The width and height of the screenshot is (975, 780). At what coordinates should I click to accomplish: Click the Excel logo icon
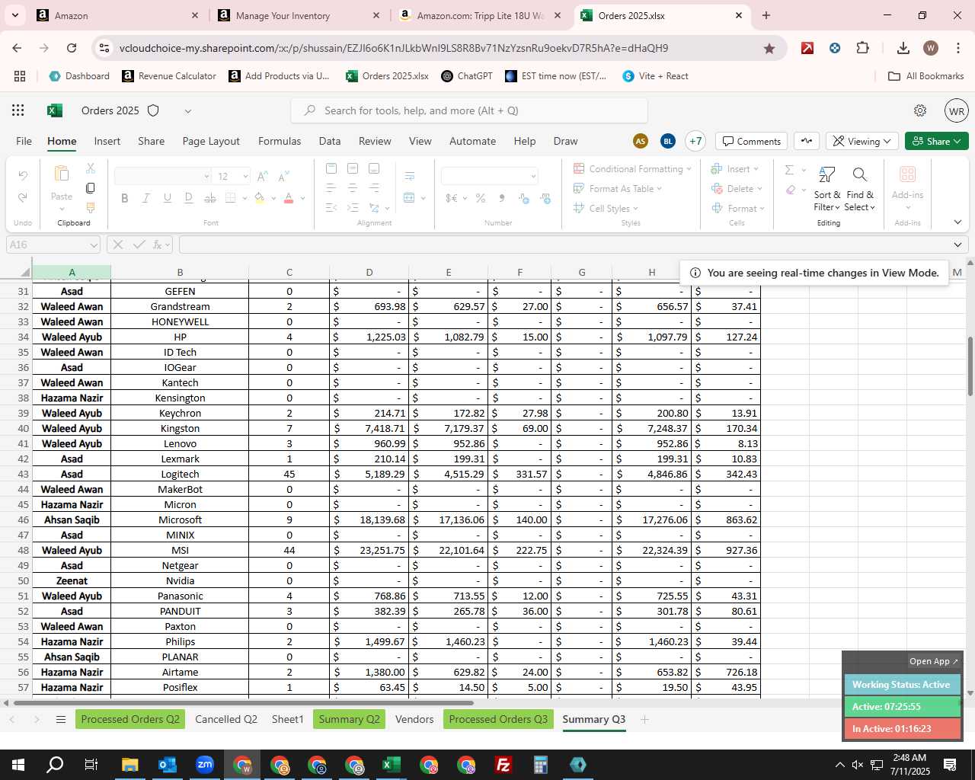pos(54,110)
